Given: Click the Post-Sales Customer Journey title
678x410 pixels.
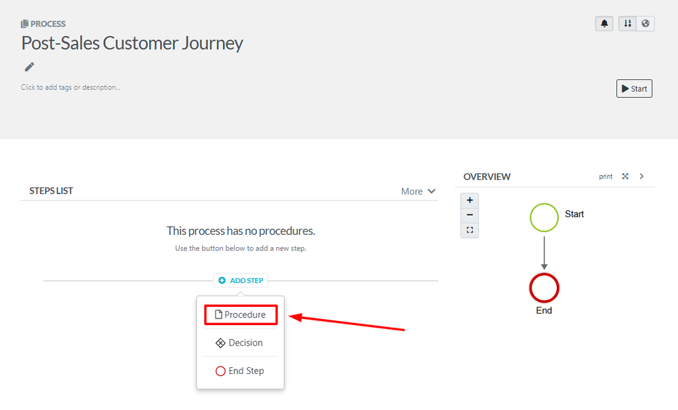Looking at the screenshot, I should click(x=132, y=43).
